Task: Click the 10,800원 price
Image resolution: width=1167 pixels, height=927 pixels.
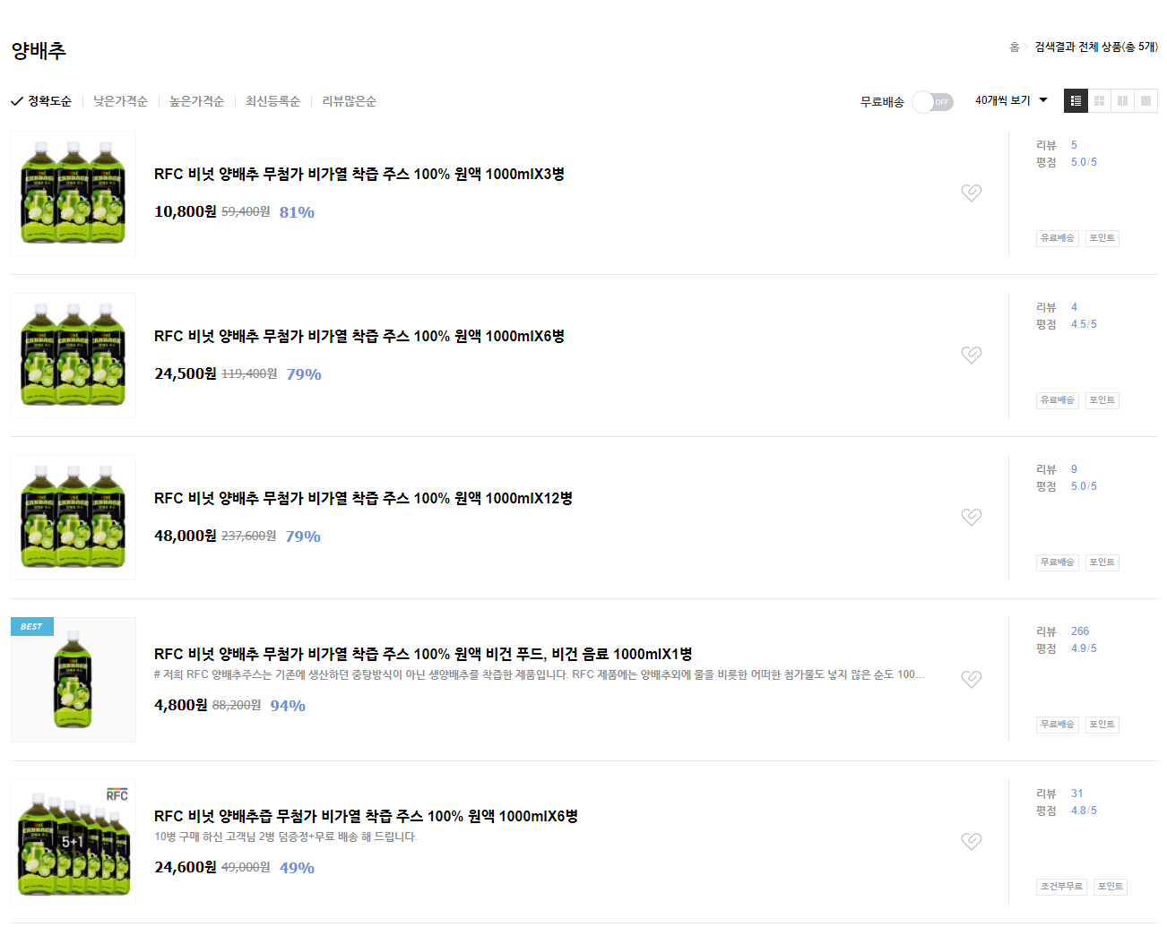Action: pos(186,211)
